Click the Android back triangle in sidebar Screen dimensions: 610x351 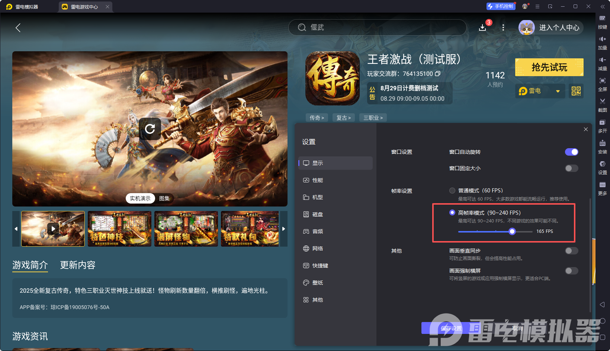[x=602, y=305]
